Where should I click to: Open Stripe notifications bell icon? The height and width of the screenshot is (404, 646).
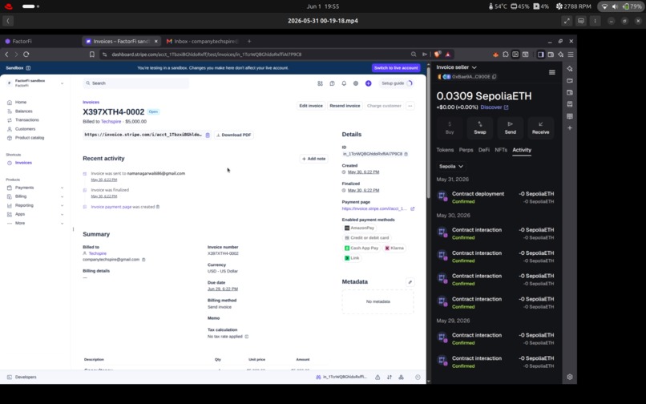[x=344, y=83]
